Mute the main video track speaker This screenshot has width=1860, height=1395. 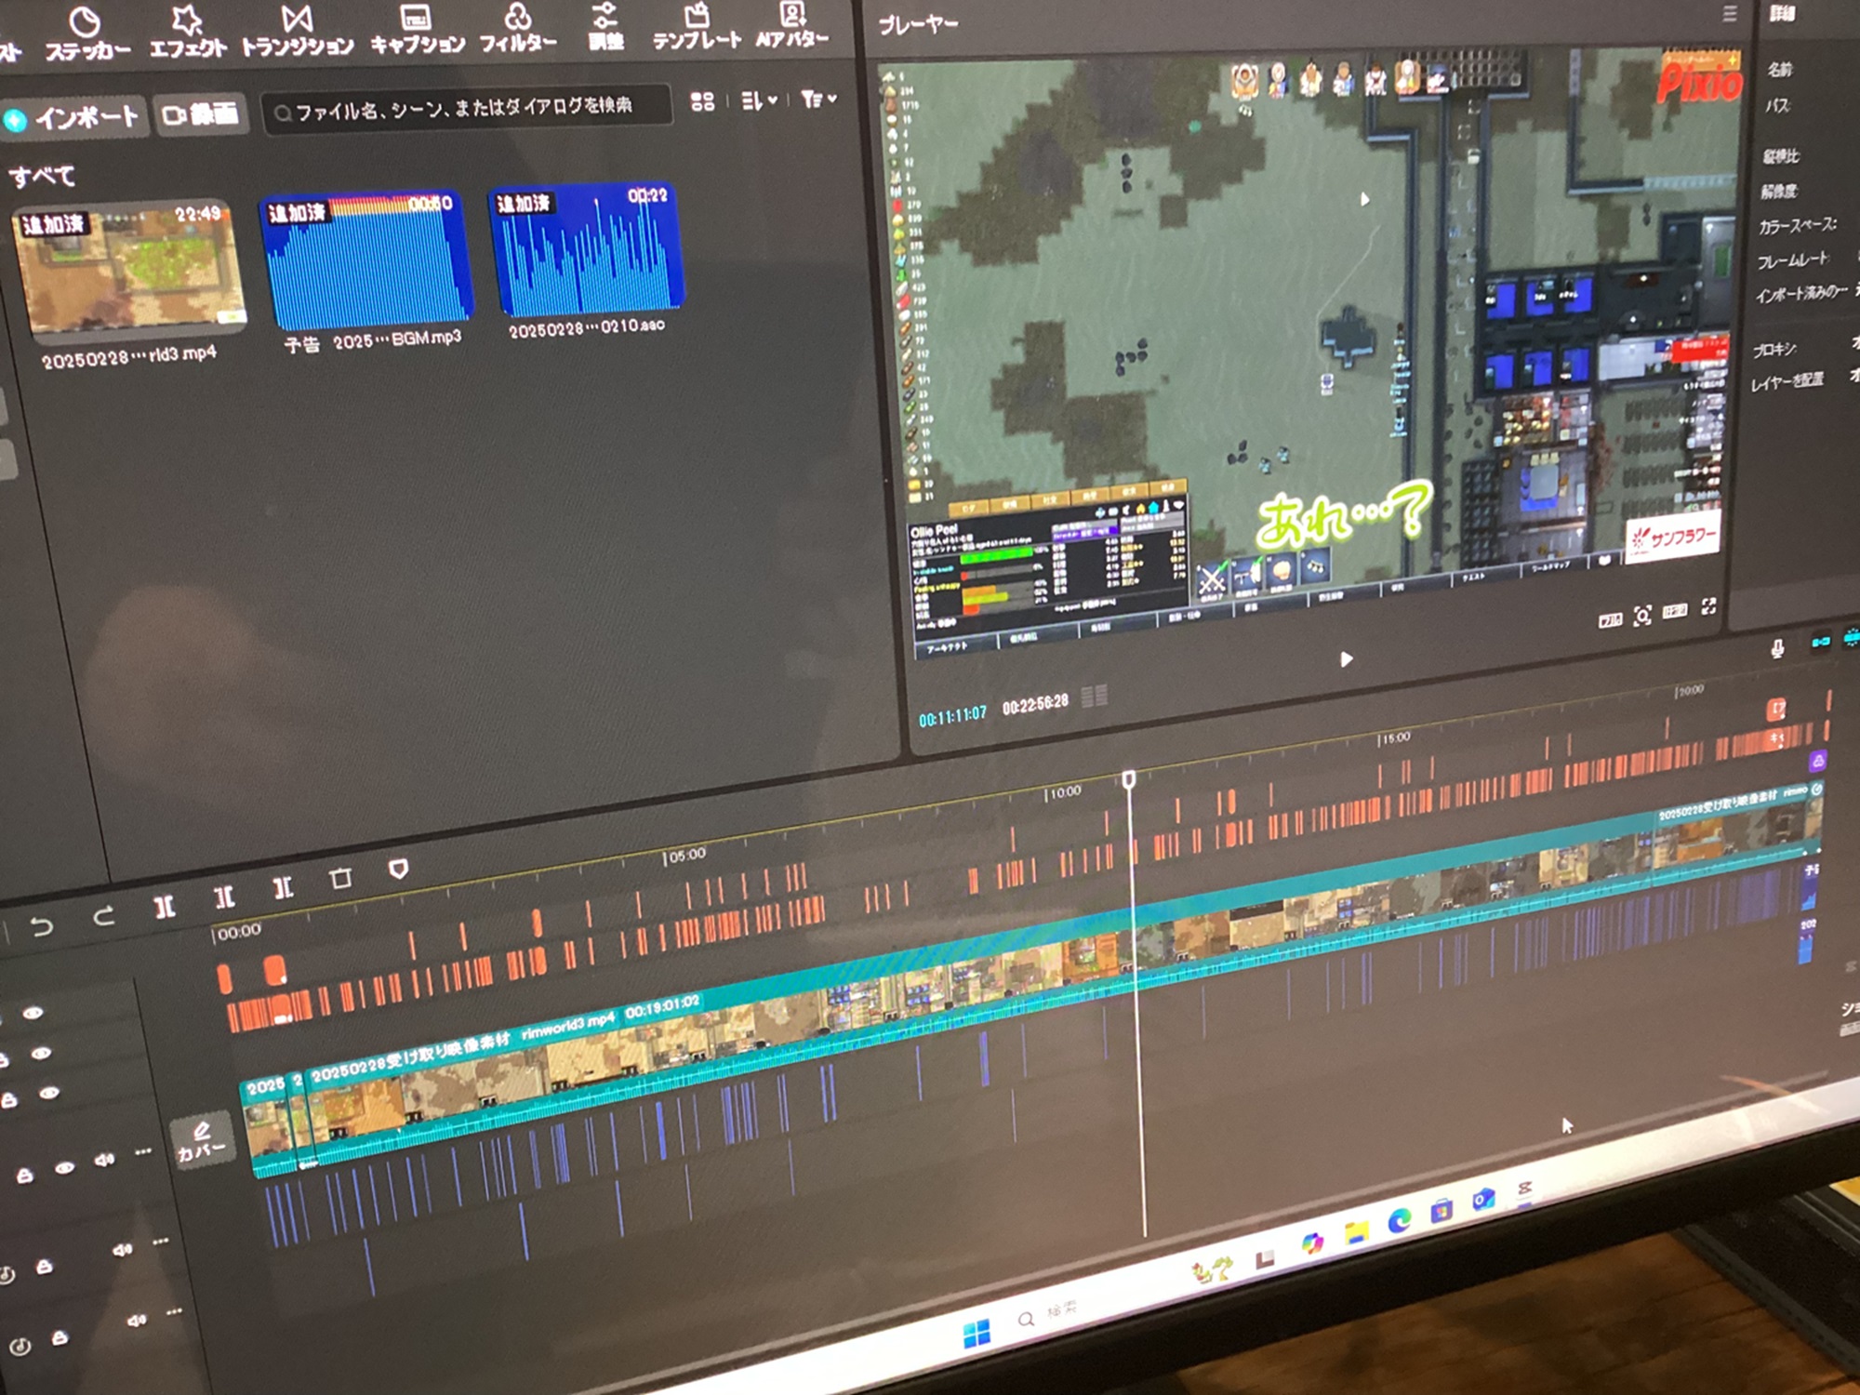pyautogui.click(x=104, y=1160)
